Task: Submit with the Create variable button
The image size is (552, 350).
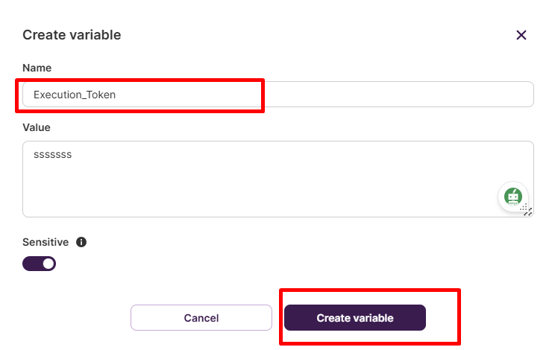Action: (x=354, y=318)
